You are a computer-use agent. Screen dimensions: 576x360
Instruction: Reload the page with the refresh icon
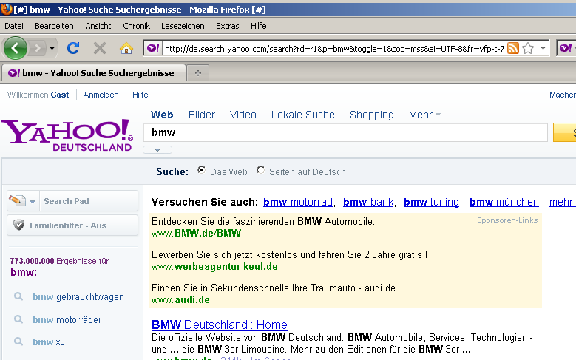tap(73, 48)
